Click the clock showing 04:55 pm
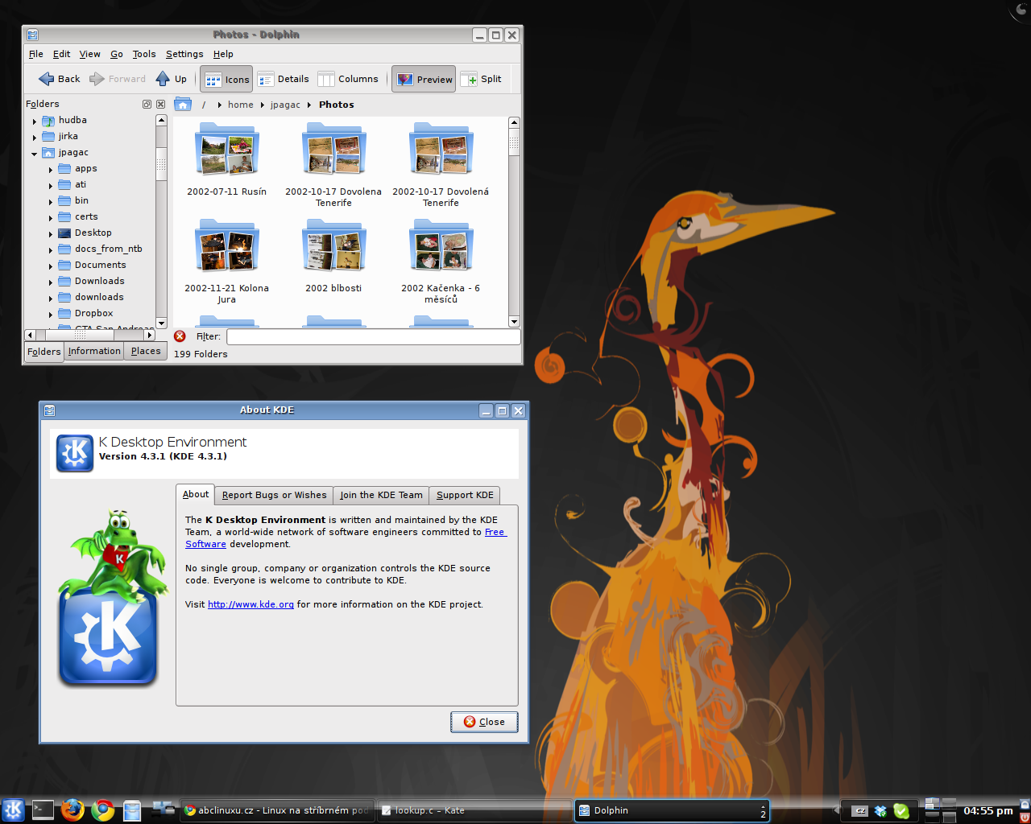The image size is (1031, 824). coord(988,811)
